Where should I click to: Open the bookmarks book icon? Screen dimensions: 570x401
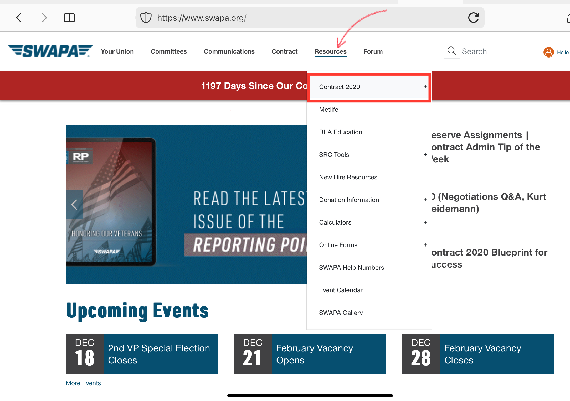(x=69, y=18)
